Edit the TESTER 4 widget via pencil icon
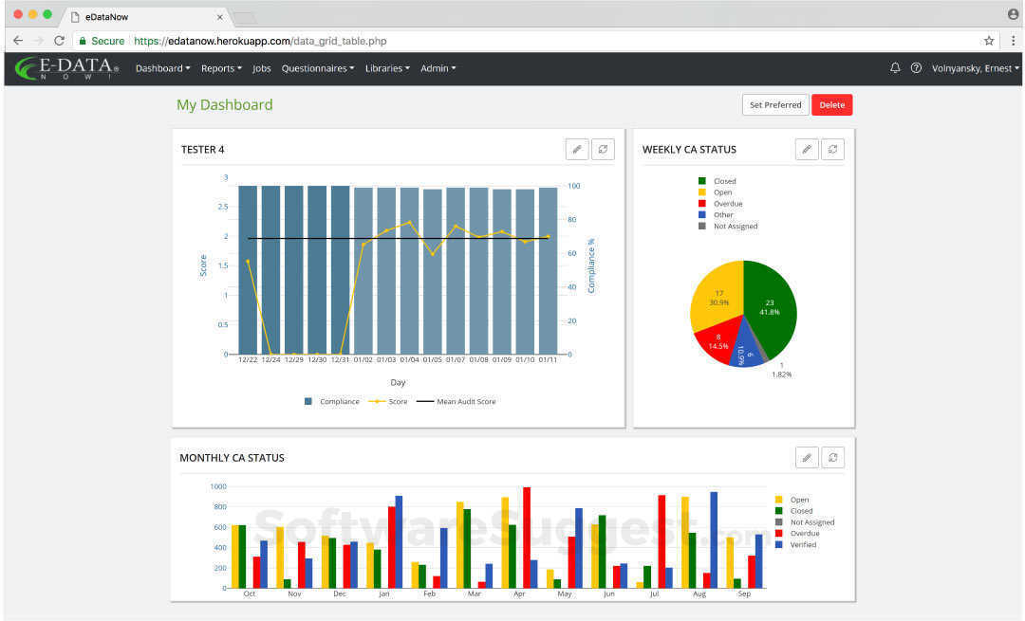The height and width of the screenshot is (621, 1025). [577, 149]
